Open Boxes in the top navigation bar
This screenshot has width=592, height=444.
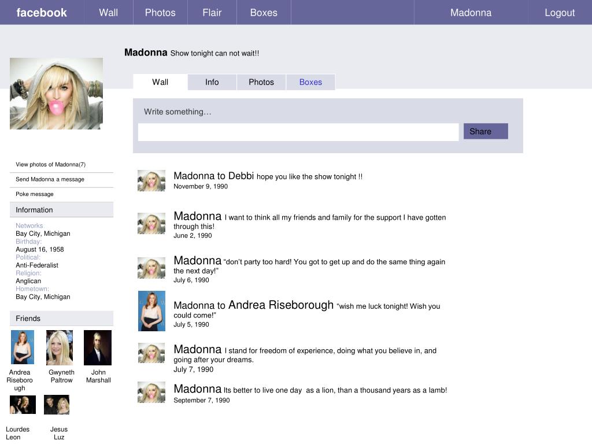click(264, 13)
